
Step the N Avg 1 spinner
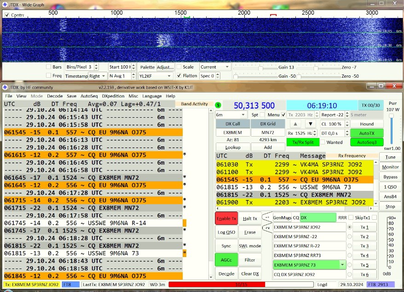tap(133, 76)
